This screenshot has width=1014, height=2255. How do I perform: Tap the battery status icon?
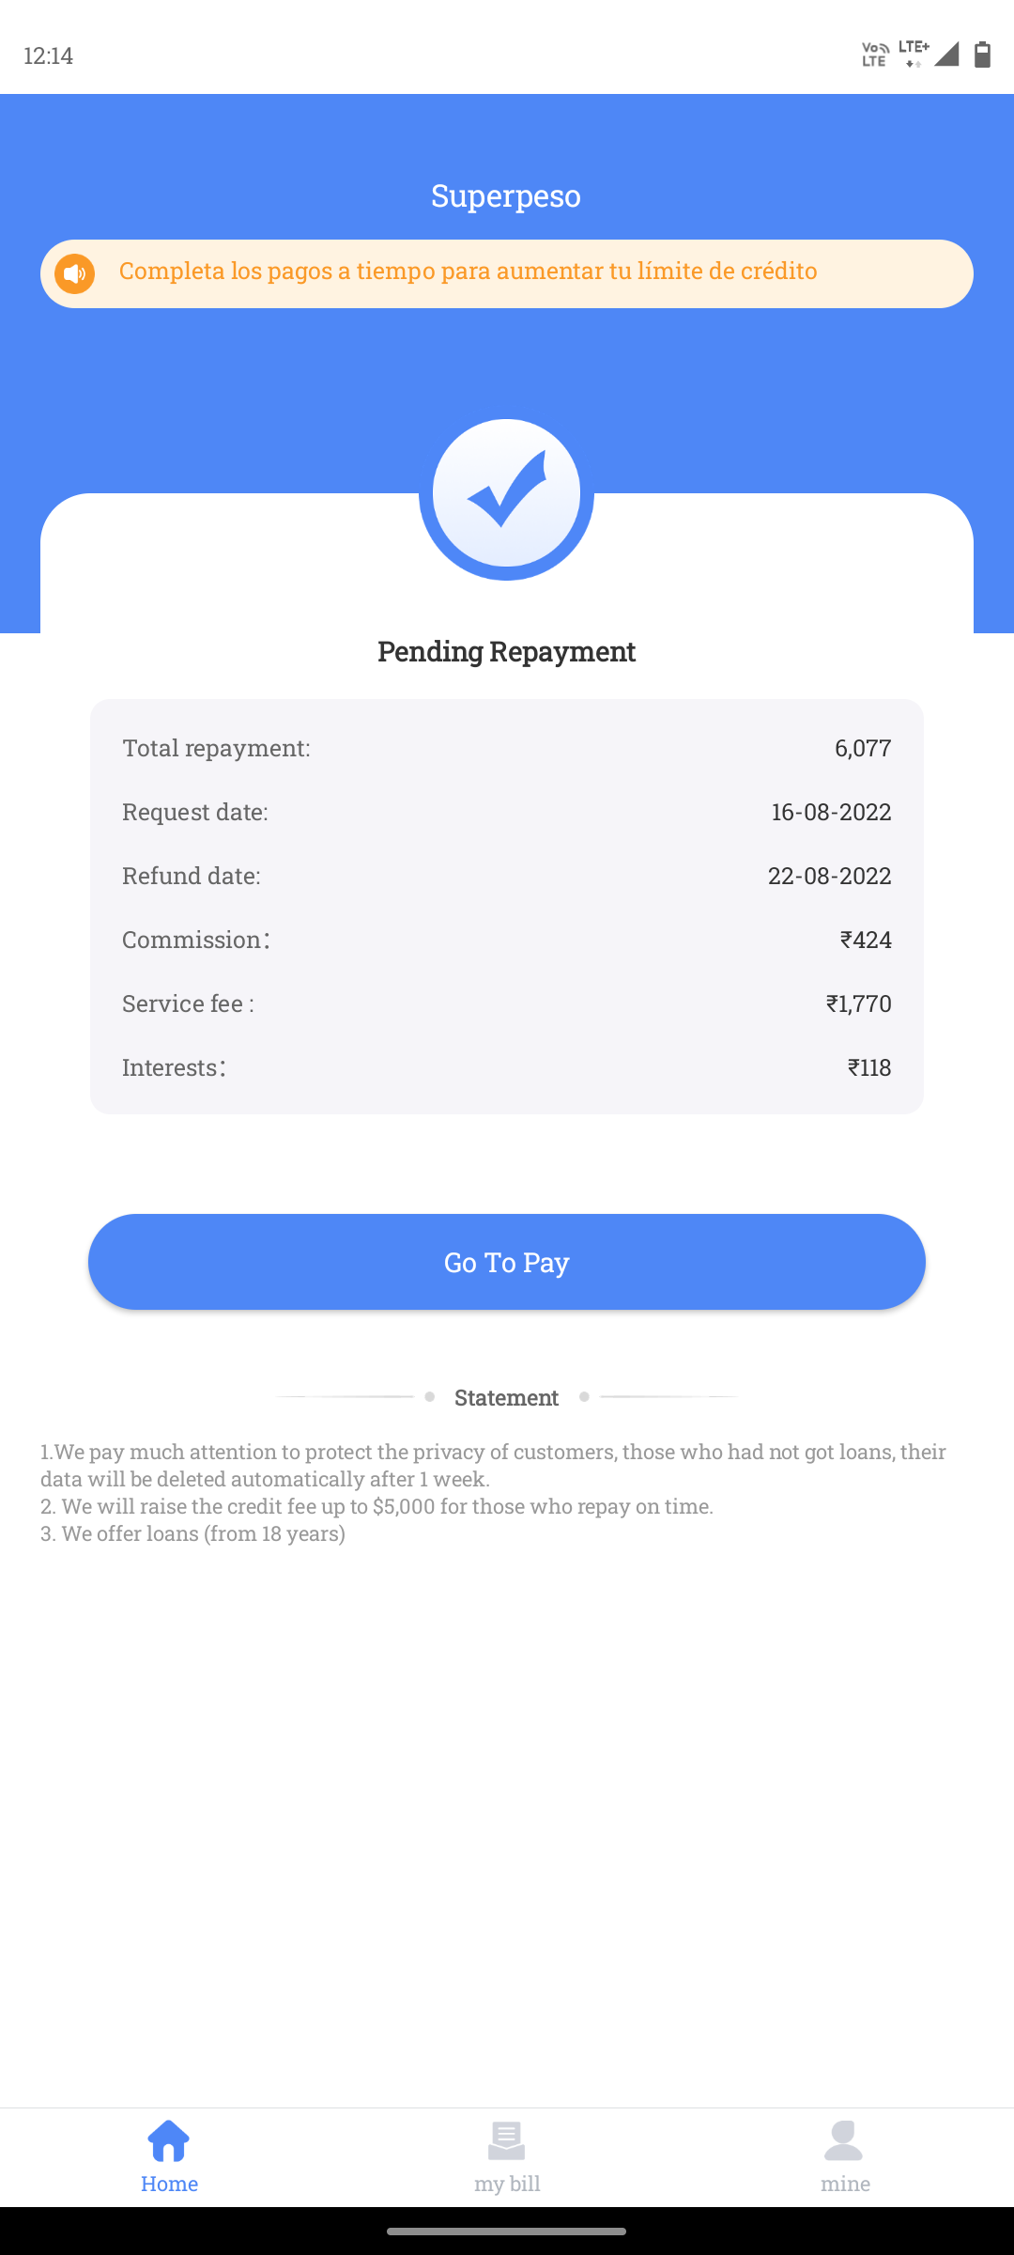click(982, 54)
